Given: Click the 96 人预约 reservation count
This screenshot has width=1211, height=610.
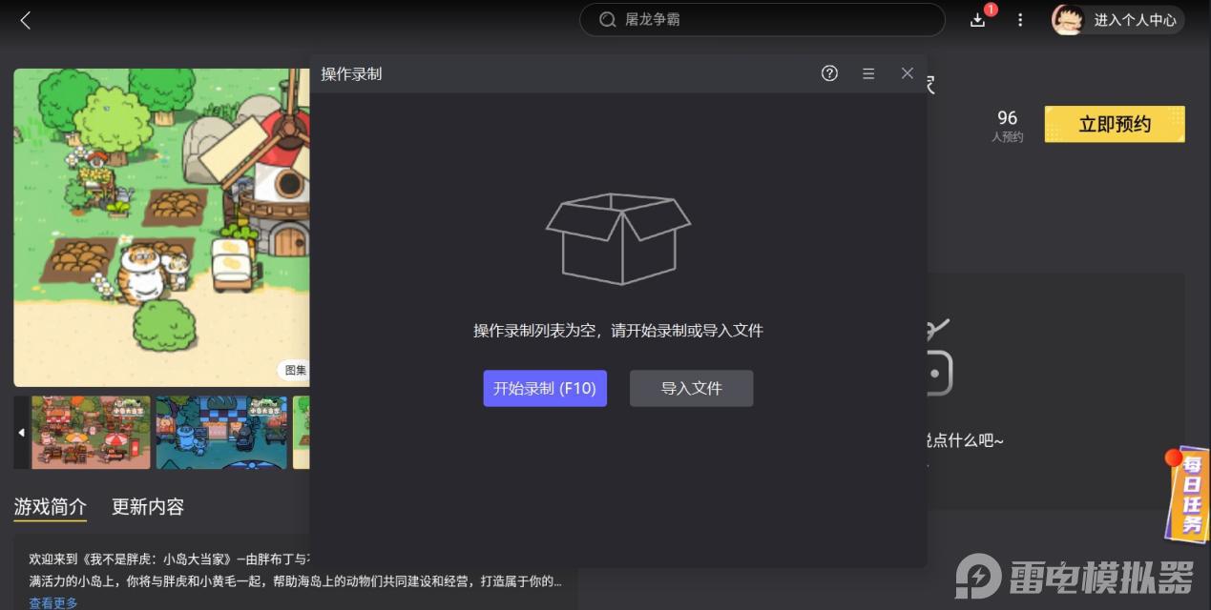Looking at the screenshot, I should (x=1008, y=126).
